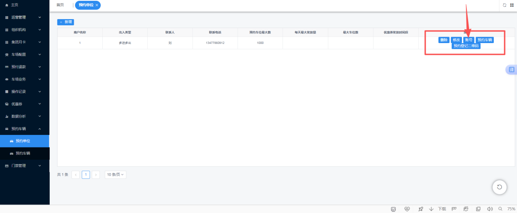
Task: Click the grid icon next to 运营管理
Action: click(7, 17)
